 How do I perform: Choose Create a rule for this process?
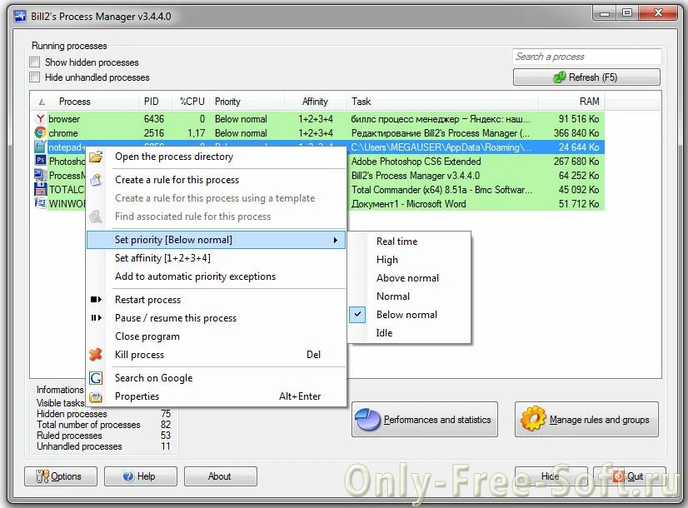pos(177,180)
